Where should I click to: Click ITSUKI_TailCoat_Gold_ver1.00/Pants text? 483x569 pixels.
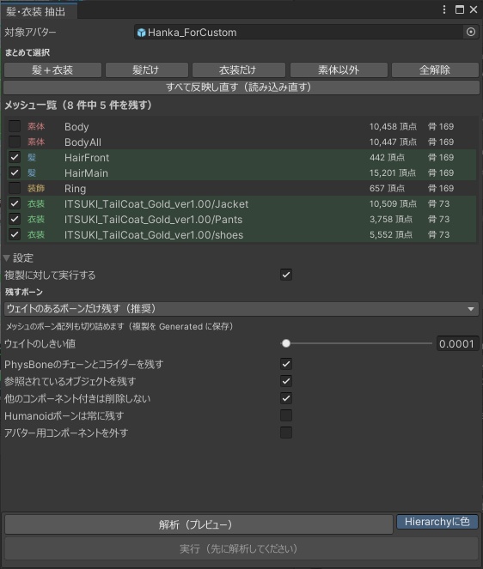click(153, 220)
